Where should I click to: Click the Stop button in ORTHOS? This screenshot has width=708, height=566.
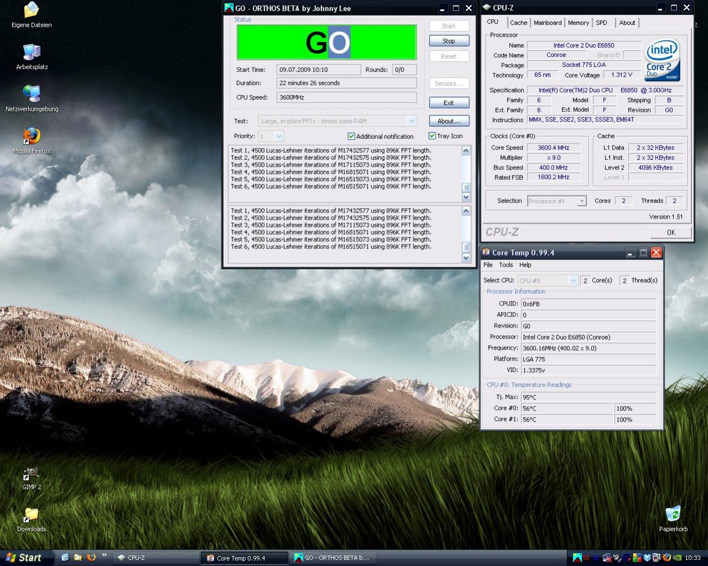(449, 41)
